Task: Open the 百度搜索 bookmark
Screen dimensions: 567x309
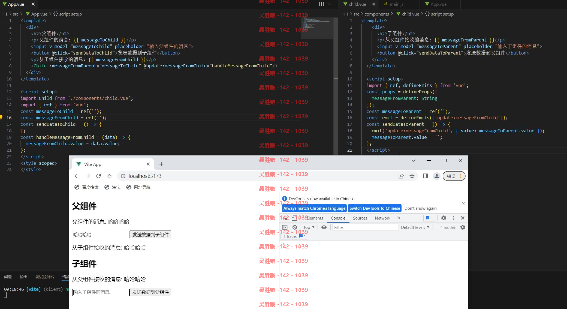Action: click(86, 187)
